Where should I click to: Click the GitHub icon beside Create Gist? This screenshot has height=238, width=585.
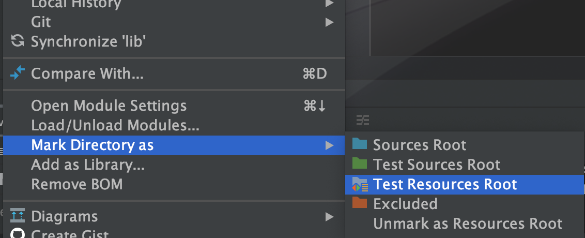pyautogui.click(x=18, y=234)
